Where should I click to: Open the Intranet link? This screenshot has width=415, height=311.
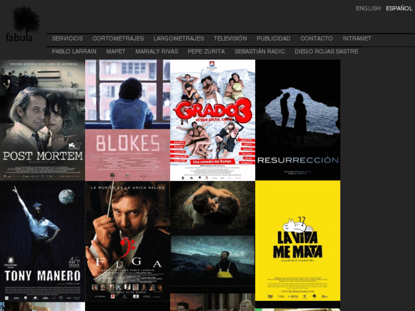pos(357,39)
